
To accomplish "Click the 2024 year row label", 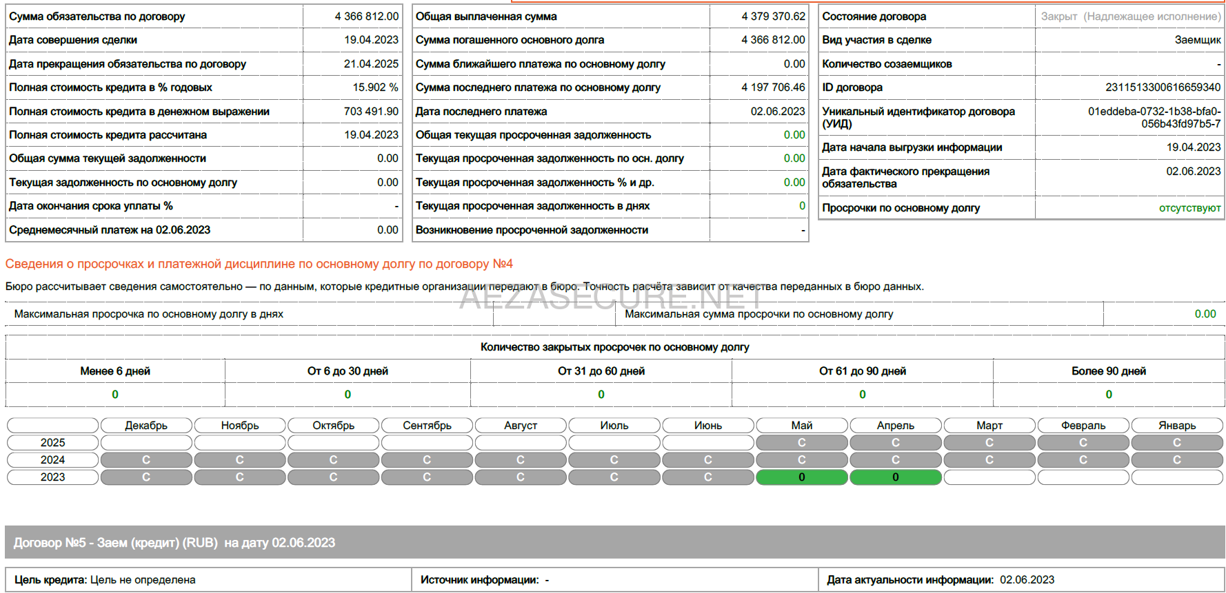I will click(x=53, y=460).
